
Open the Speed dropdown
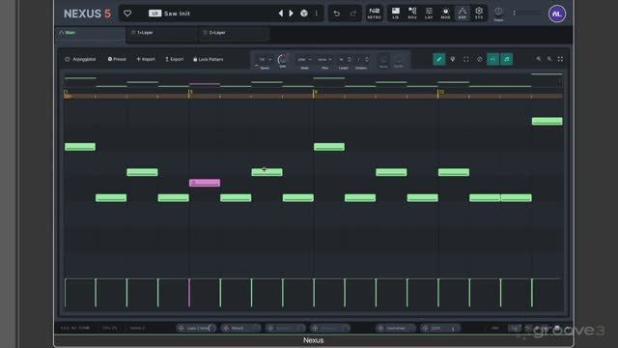pos(265,60)
